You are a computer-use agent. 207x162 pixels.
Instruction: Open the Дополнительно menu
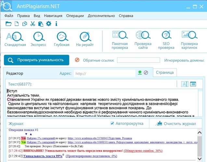[101, 16]
